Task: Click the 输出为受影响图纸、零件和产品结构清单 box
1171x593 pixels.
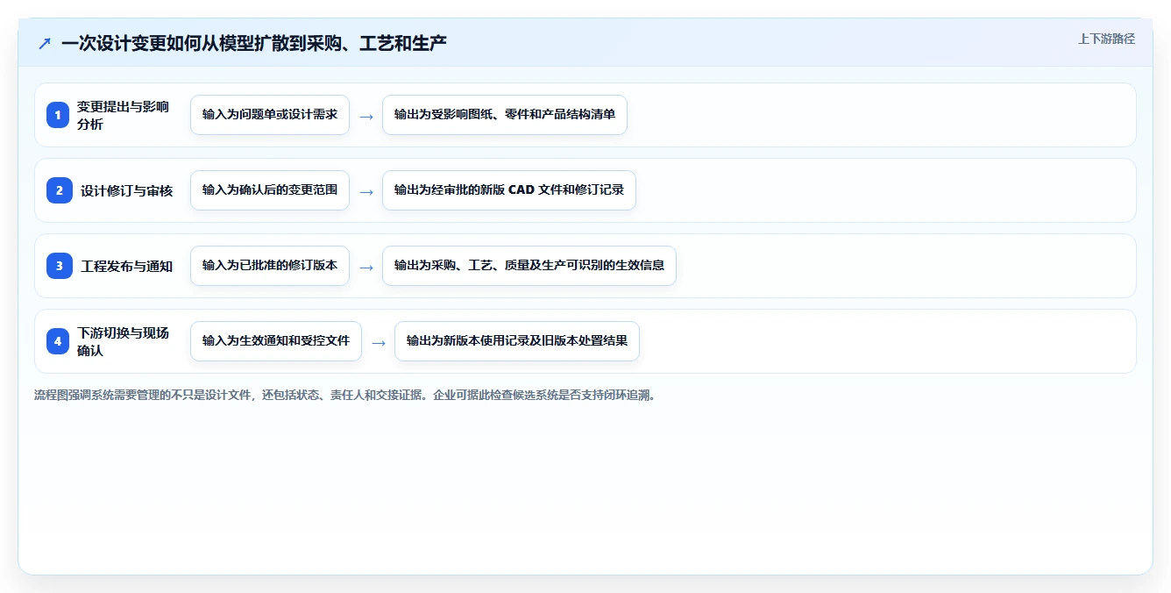Action: [x=505, y=115]
